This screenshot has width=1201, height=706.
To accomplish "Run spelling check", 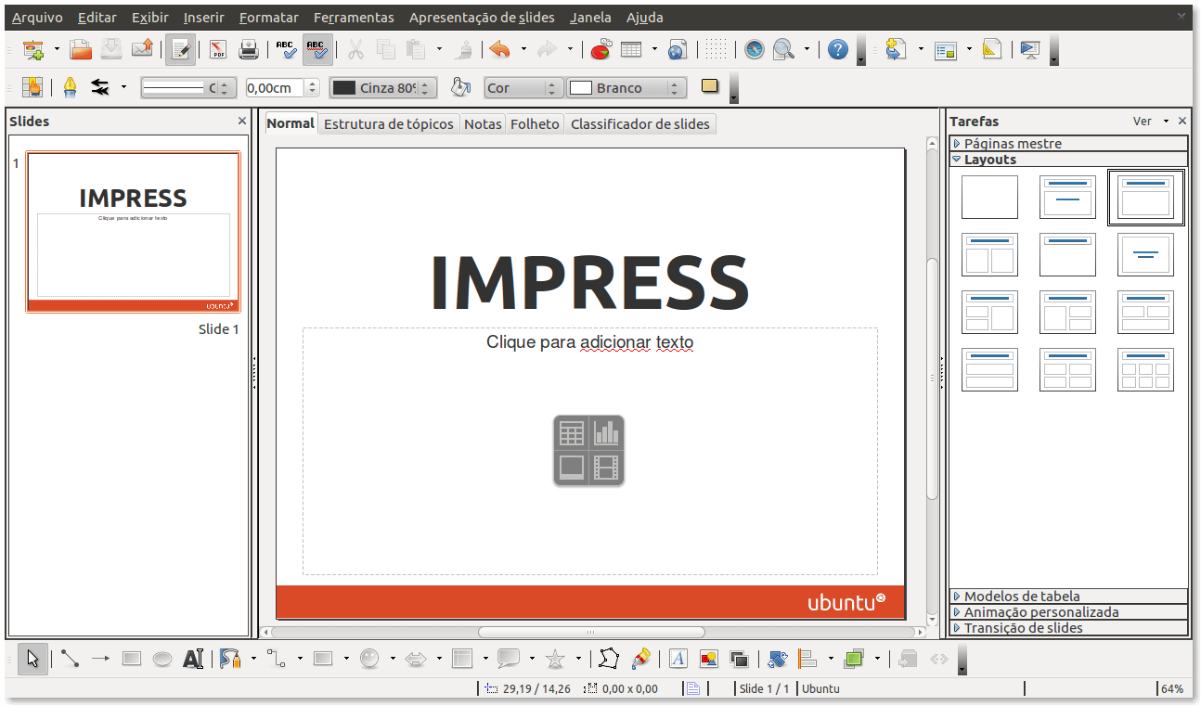I will click(286, 50).
